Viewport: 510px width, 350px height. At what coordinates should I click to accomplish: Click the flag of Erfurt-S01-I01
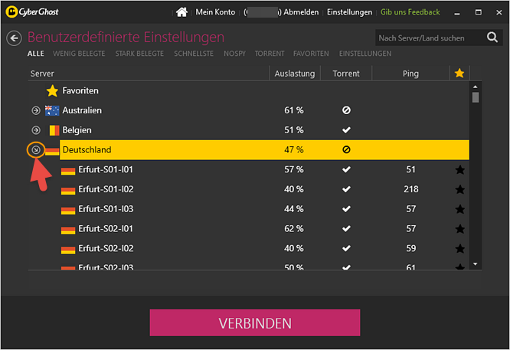point(68,171)
